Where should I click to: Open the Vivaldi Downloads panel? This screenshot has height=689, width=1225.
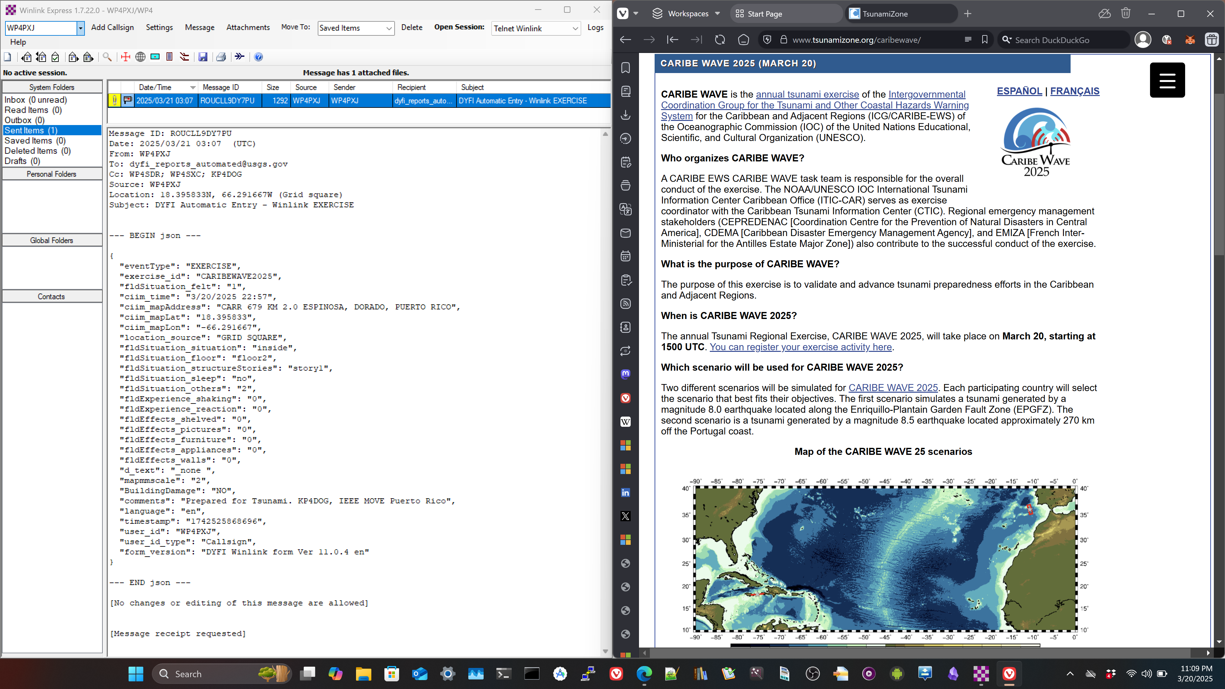tap(626, 115)
